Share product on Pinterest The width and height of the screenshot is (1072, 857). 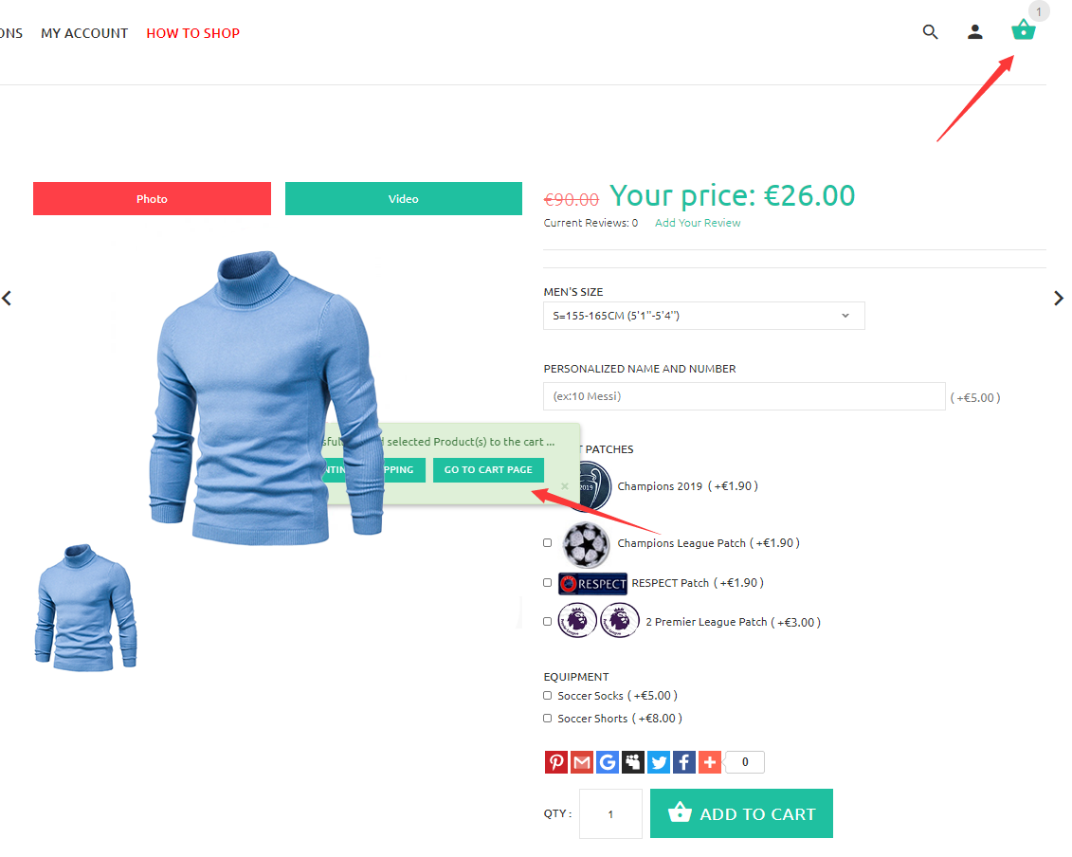(555, 762)
